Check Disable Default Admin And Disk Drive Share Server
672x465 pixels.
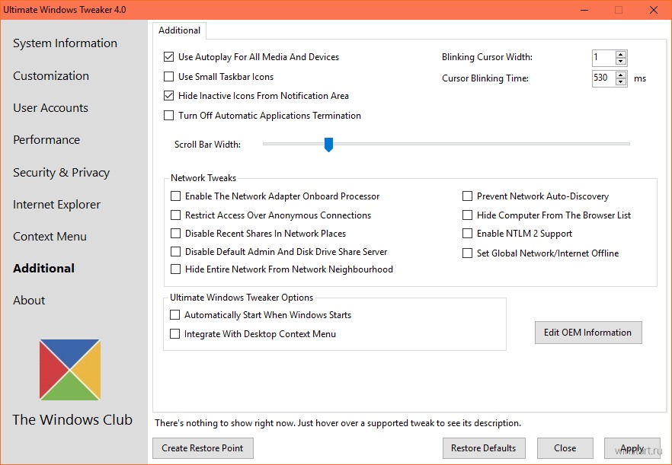[x=176, y=252]
